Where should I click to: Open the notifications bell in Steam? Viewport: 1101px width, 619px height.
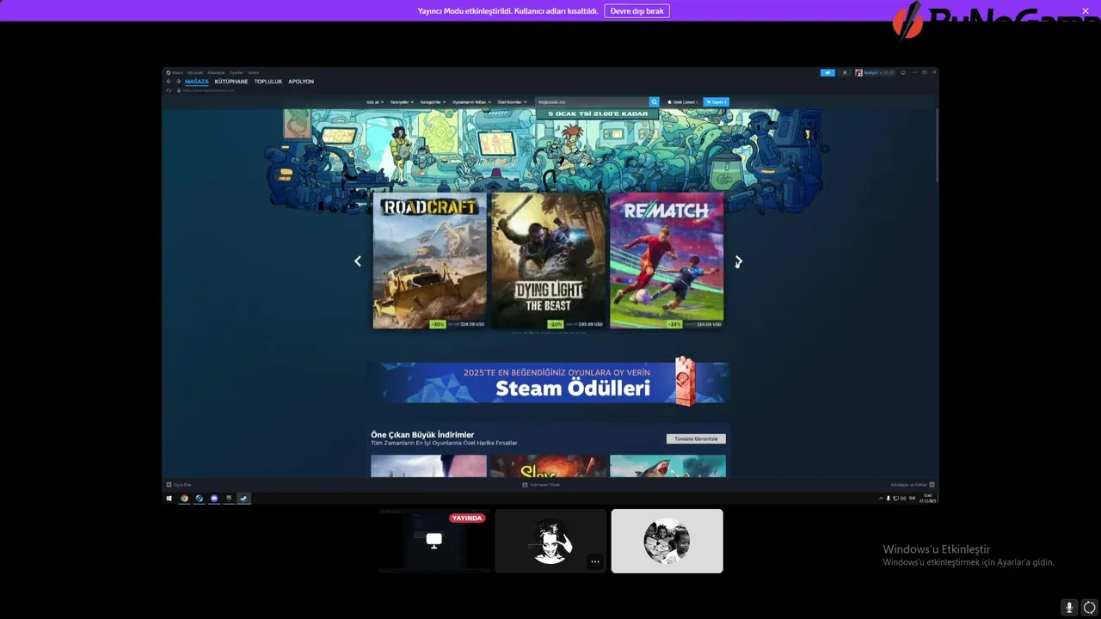point(845,72)
